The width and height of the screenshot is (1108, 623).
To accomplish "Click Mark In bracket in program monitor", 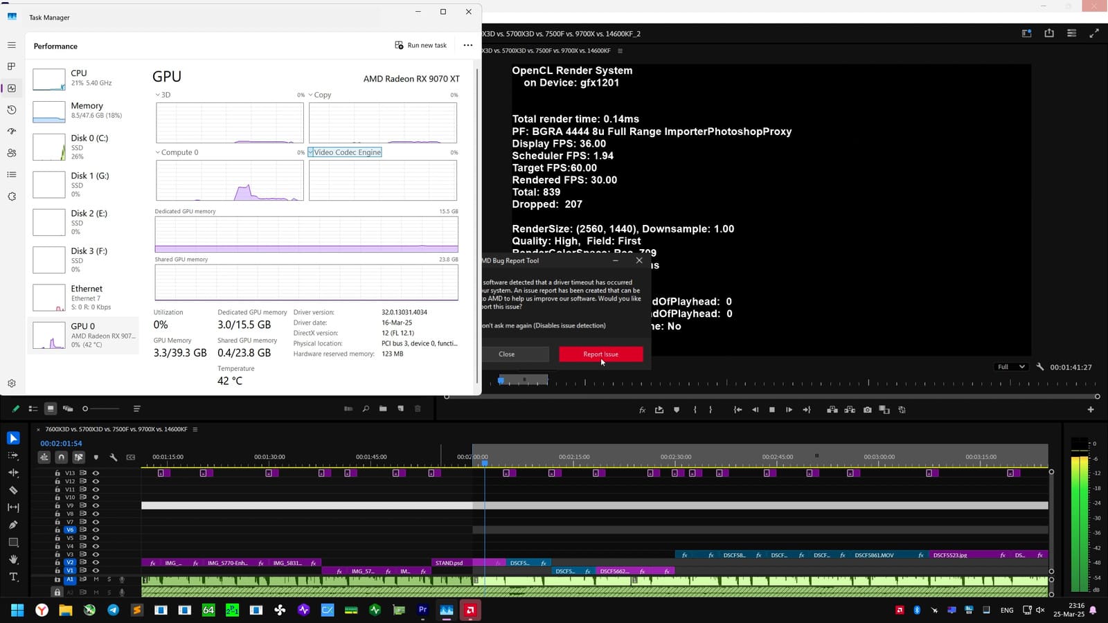I will [695, 410].
